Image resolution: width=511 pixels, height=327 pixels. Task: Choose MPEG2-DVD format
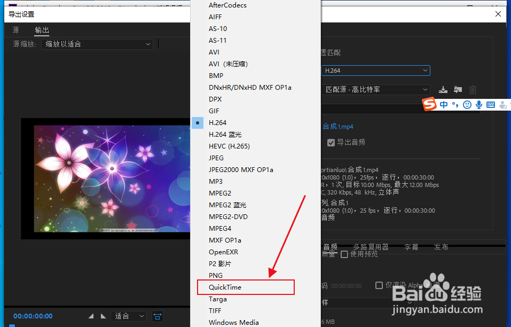click(x=228, y=216)
